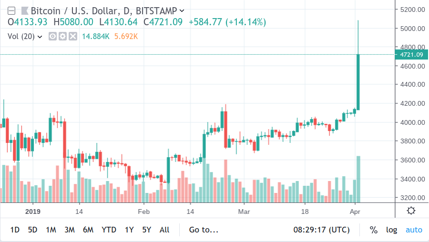Screen dimensions: 429x242
Task: Show the 5Y time range
Action: [x=146, y=230]
